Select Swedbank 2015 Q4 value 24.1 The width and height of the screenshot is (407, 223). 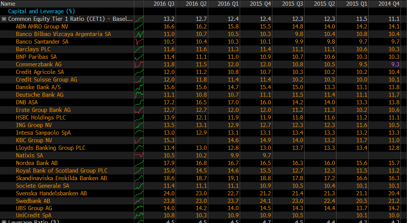pyautogui.click(x=265, y=201)
